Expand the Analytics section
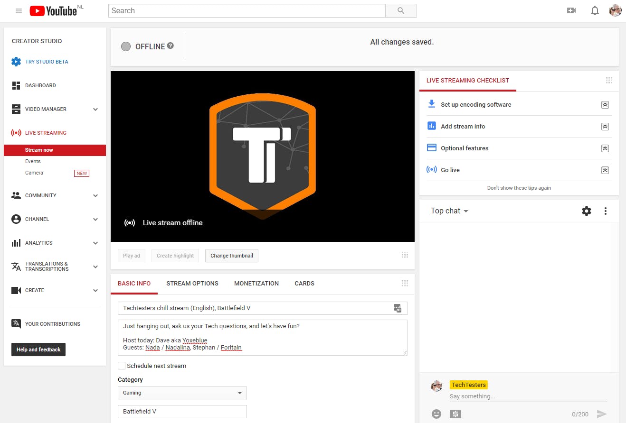 tap(95, 243)
